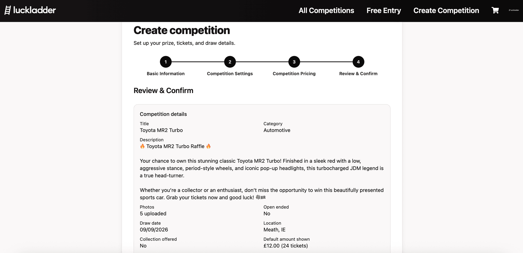Screen dimensions: 523x253
Task: Open the shopping cart icon
Action: pyautogui.click(x=495, y=10)
